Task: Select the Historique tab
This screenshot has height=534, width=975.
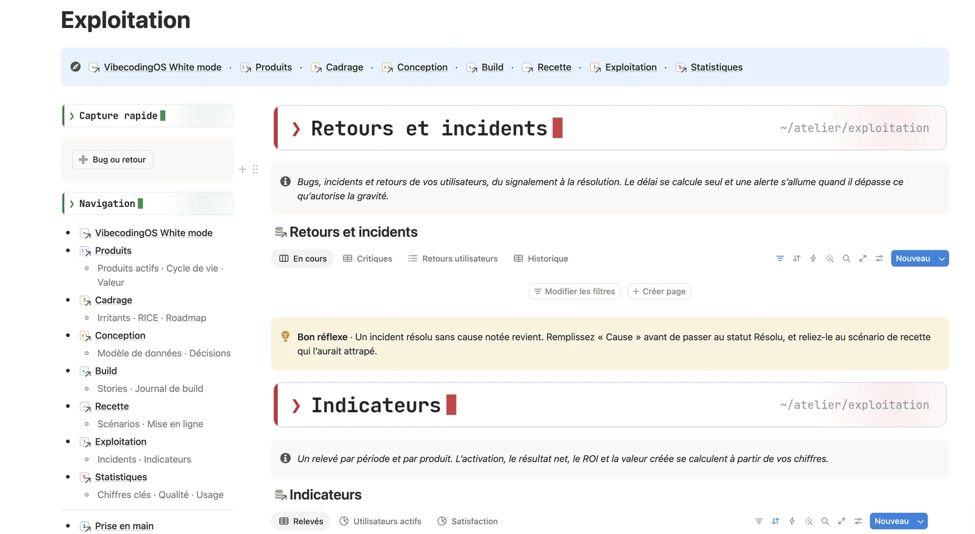Action: pos(541,259)
